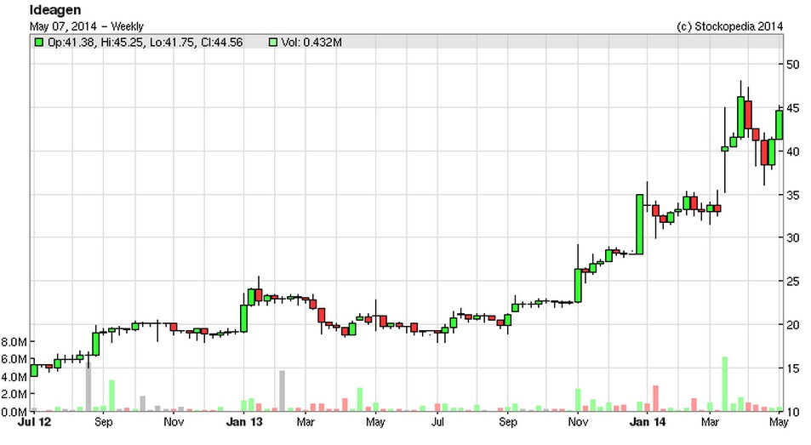Screen dimensions: 811x445
Task: Click the tall green candle at November 2013
Action: [x=578, y=285]
